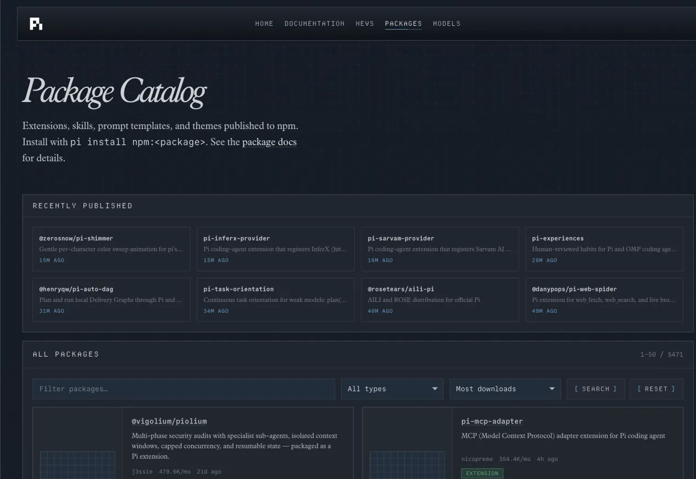Navigate to Models page
Viewport: 696px width, 479px height.
(x=447, y=24)
